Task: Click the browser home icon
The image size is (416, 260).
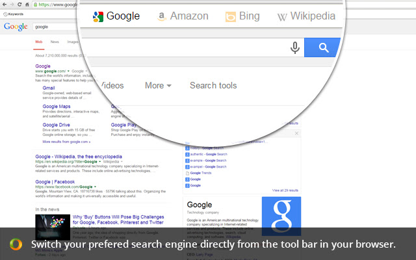Action: [26, 4]
